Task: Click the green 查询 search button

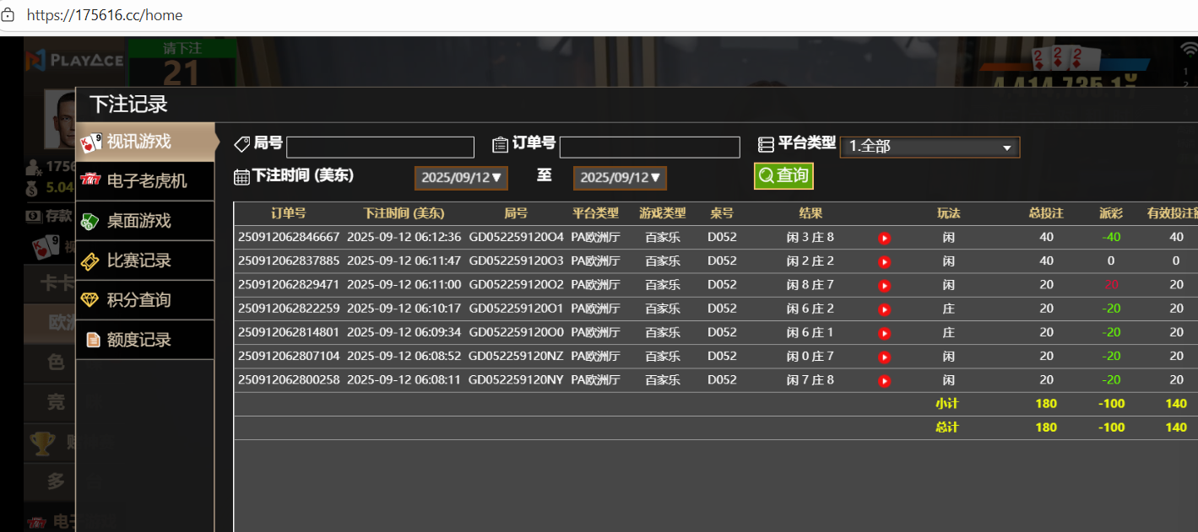Action: point(783,175)
